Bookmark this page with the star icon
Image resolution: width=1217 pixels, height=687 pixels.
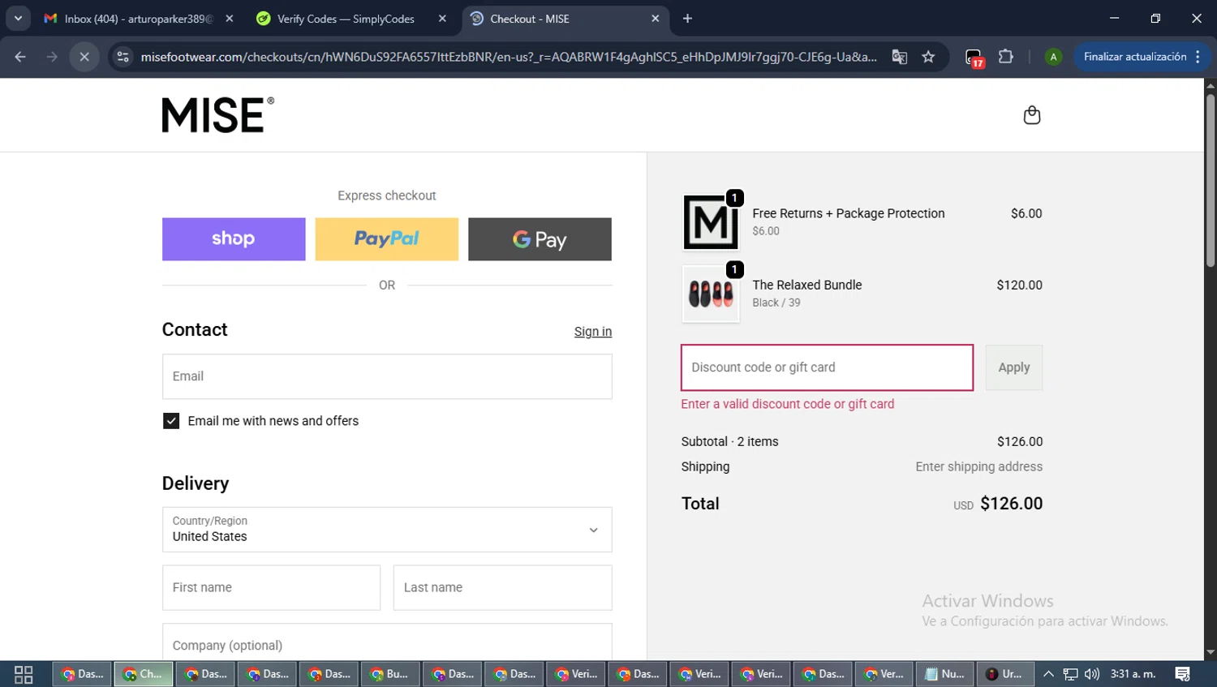(928, 57)
